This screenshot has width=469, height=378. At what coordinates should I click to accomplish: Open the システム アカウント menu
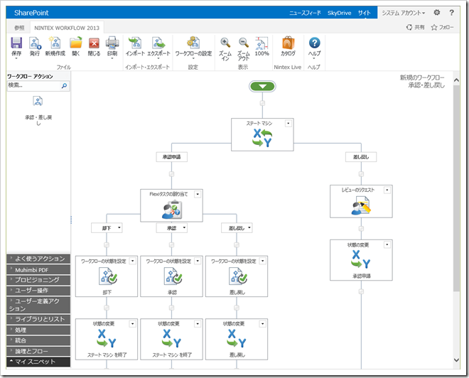point(403,13)
